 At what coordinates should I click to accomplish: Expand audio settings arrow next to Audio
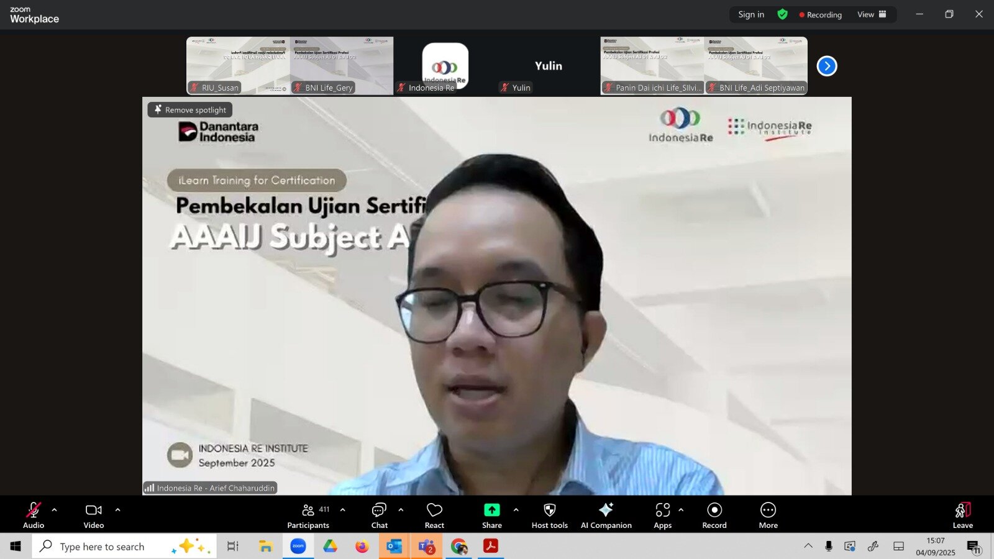[55, 510]
